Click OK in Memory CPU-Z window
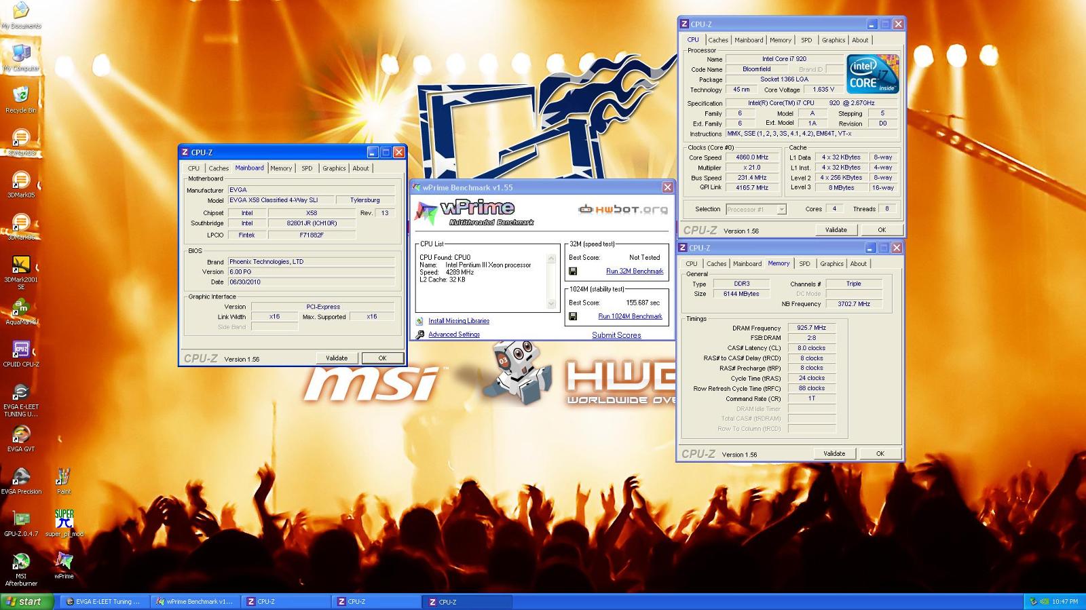 tap(880, 454)
